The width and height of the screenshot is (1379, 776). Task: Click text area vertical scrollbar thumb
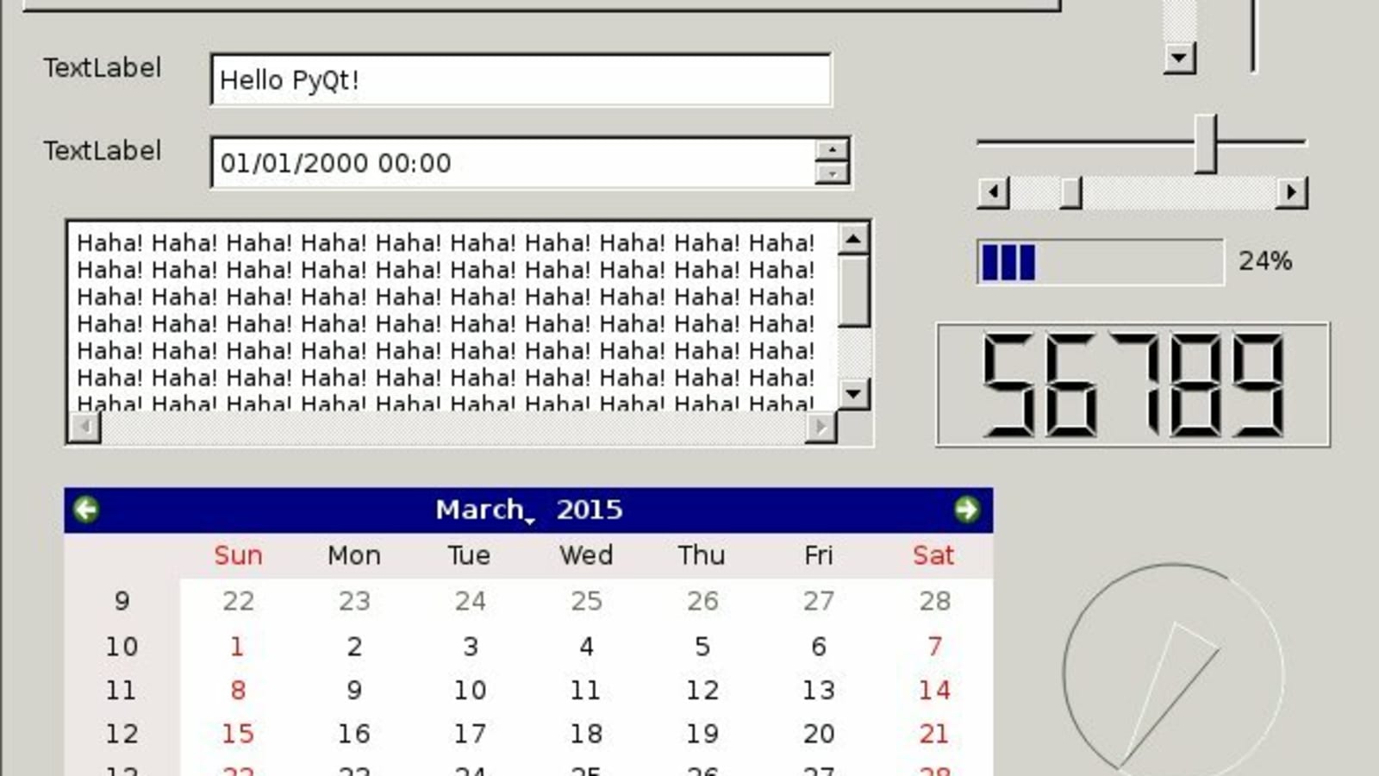[853, 291]
